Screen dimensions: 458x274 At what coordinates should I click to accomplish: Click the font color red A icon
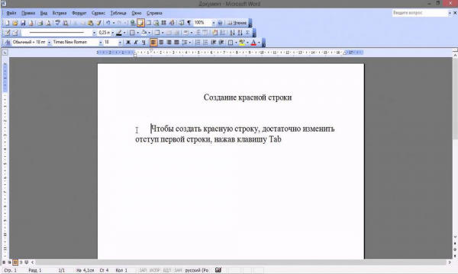253,43
